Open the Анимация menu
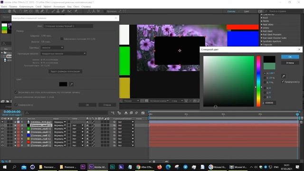 (x=59, y=7)
